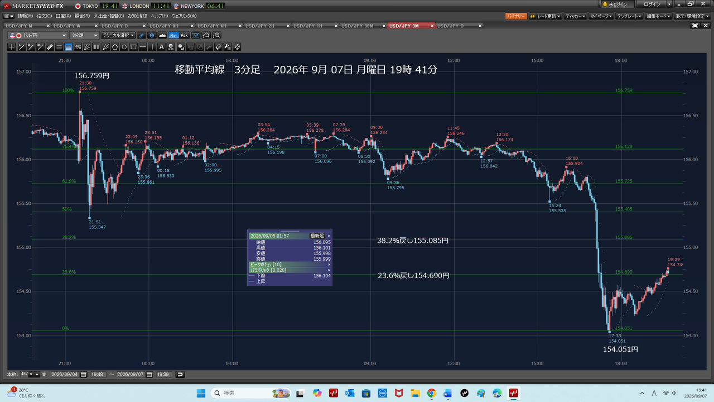The width and height of the screenshot is (714, 402).
Task: Close the OHLC info popup
Action: click(329, 236)
